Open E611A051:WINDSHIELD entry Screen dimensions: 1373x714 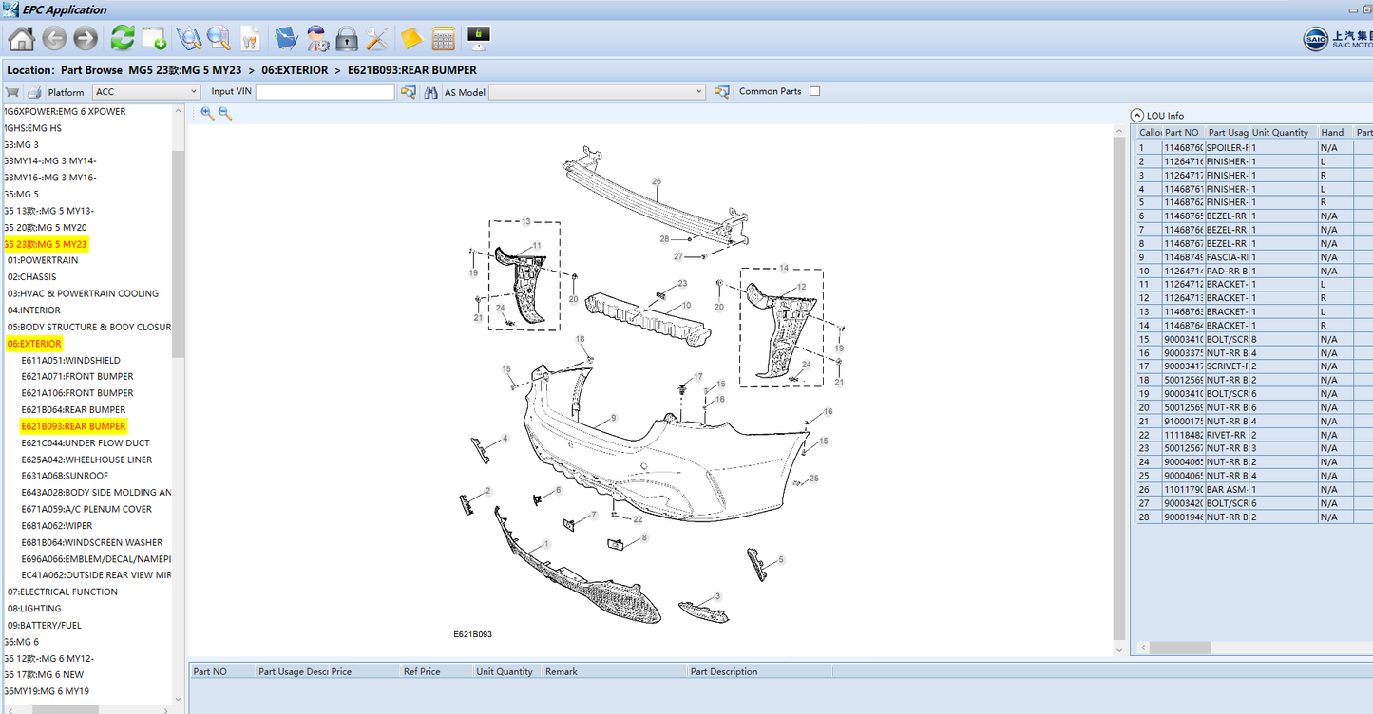coord(71,361)
